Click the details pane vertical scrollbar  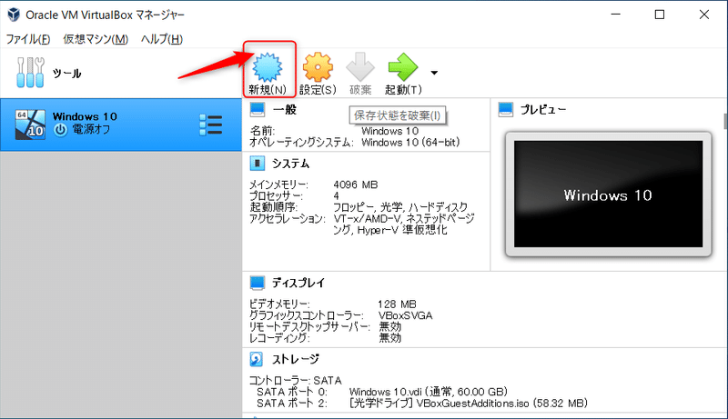725,122
